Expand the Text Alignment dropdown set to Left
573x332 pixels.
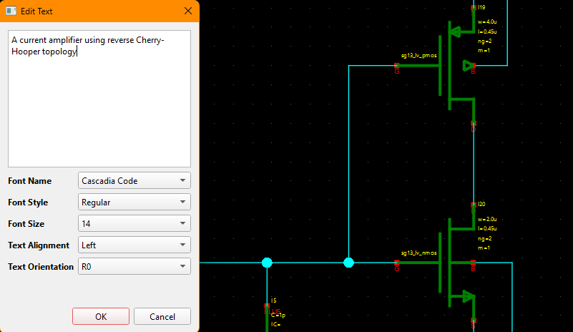pos(134,245)
